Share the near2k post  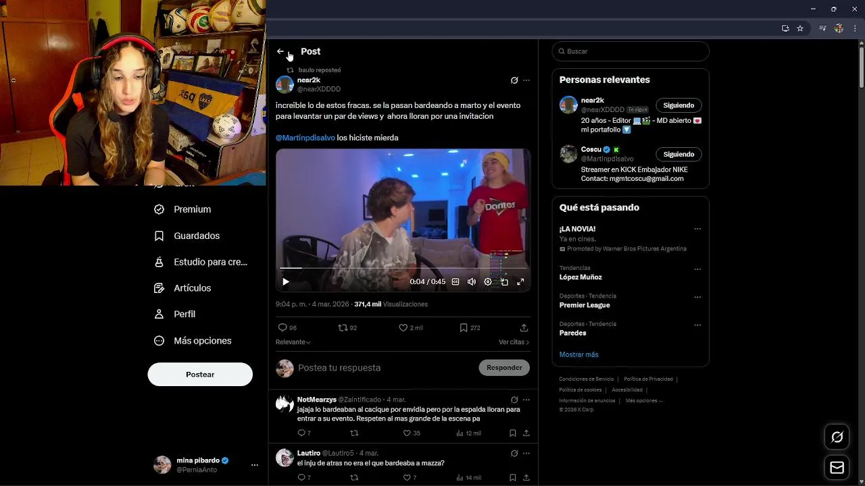[524, 327]
